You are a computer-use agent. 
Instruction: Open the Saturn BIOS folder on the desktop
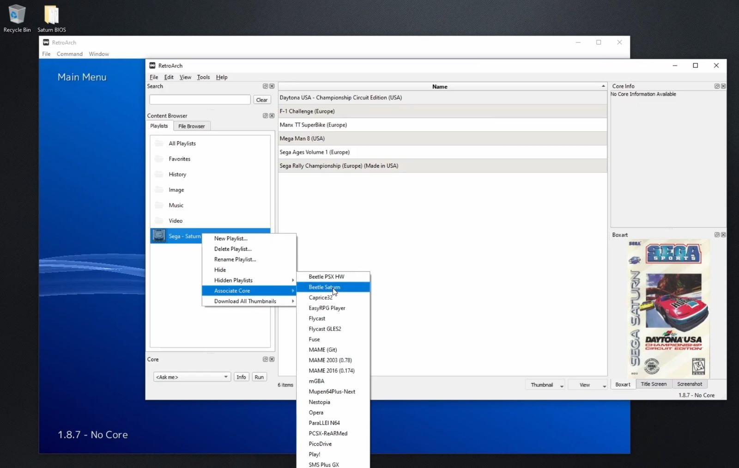point(51,14)
